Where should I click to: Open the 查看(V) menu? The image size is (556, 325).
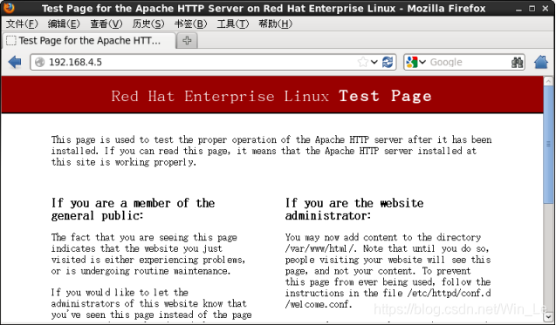106,24
